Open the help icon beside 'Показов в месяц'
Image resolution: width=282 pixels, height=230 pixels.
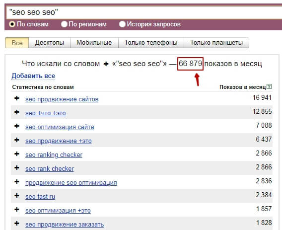269,86
